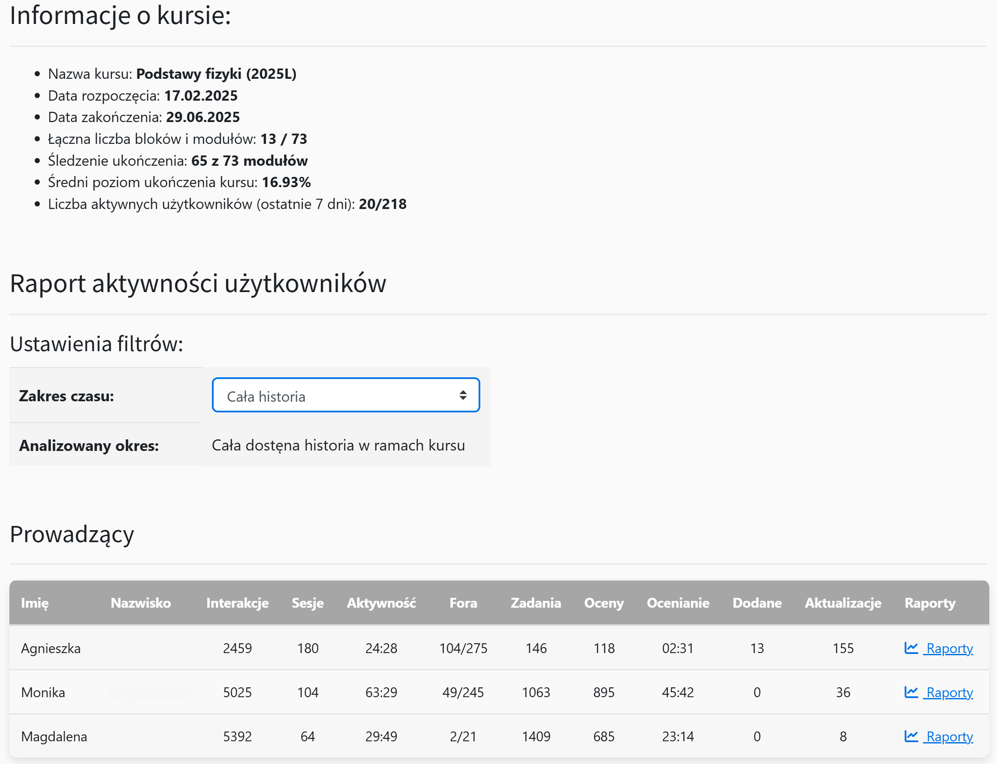The height and width of the screenshot is (764, 997).
Task: Click Cała dostęna historia w ramach kursu text
Action: [x=338, y=445]
